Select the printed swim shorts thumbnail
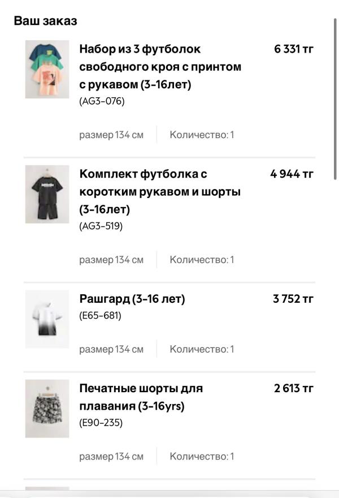The width and height of the screenshot is (339, 498). [x=47, y=409]
